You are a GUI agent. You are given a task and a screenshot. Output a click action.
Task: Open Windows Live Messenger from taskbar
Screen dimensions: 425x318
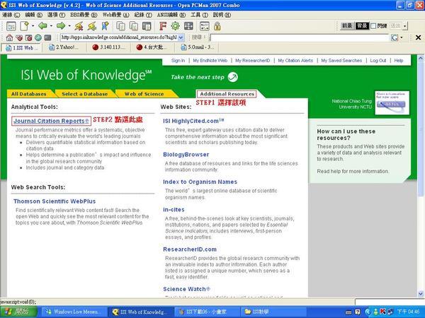point(73,312)
